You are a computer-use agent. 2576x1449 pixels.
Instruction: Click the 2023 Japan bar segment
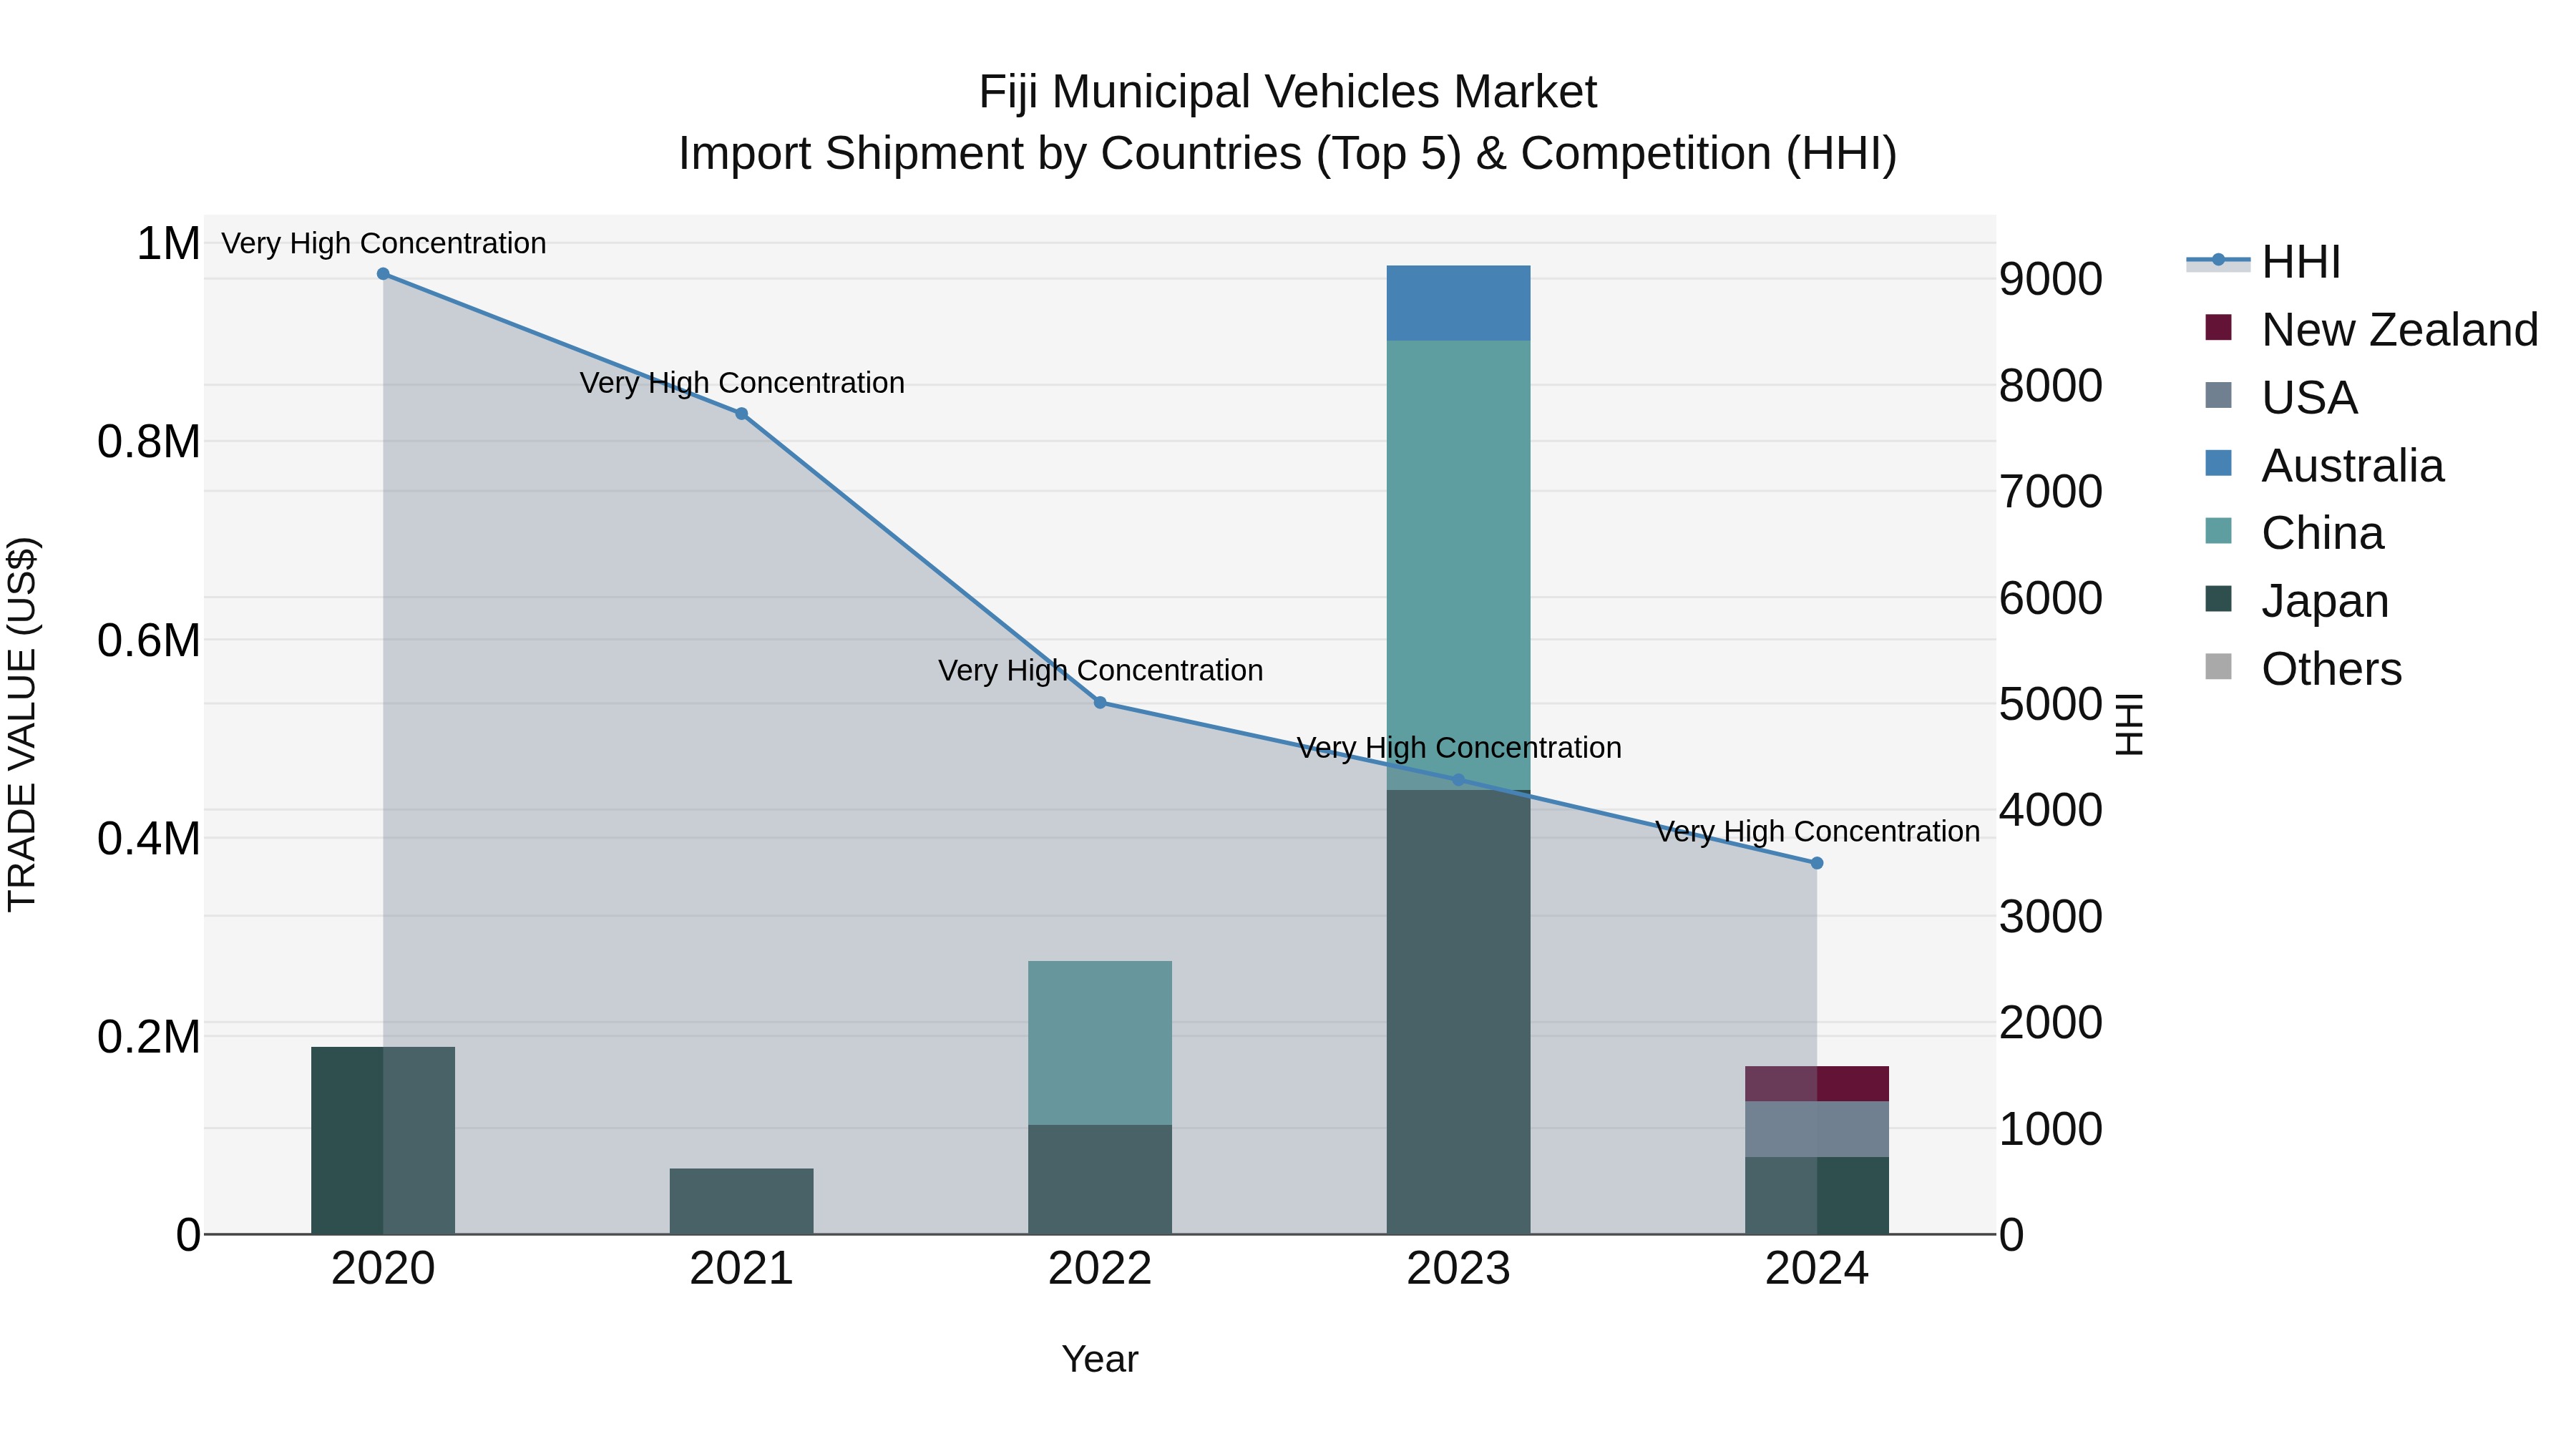[x=1458, y=1012]
